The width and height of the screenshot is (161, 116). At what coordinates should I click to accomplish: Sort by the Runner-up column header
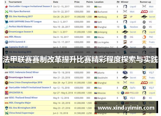click(145, 2)
